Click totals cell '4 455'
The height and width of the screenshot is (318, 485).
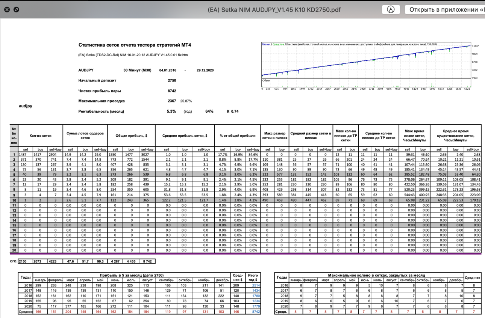pyautogui.click(x=131, y=261)
